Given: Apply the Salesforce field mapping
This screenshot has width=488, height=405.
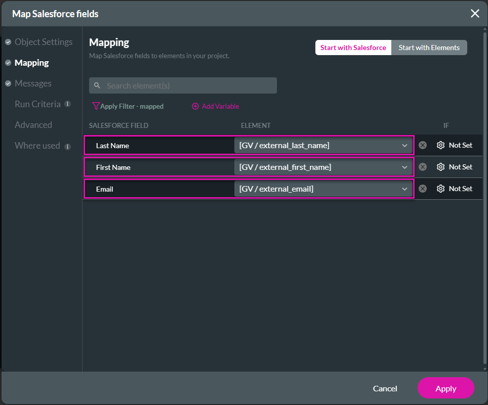Looking at the screenshot, I should (445, 388).
